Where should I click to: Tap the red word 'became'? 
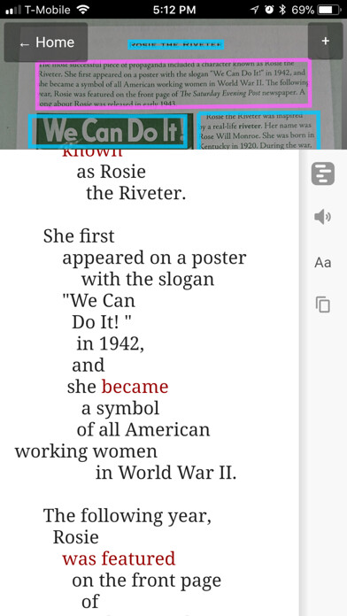135,387
